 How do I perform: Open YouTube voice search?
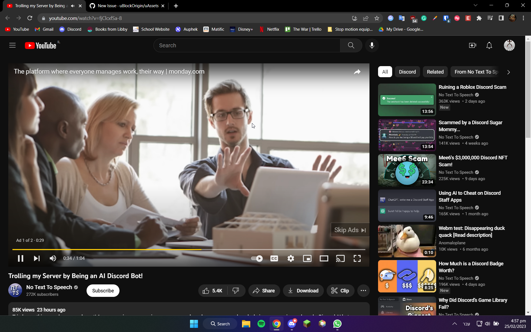(372, 45)
